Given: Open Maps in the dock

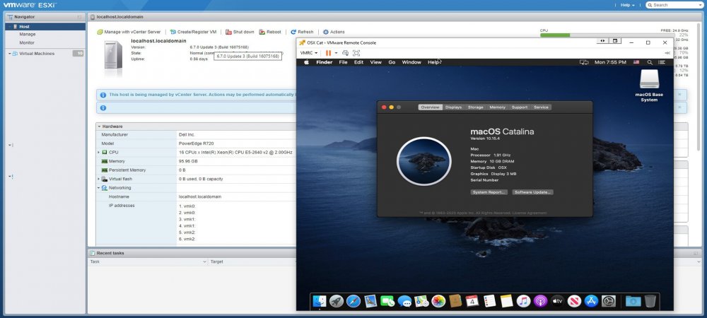Looking at the screenshot, I should click(x=421, y=301).
